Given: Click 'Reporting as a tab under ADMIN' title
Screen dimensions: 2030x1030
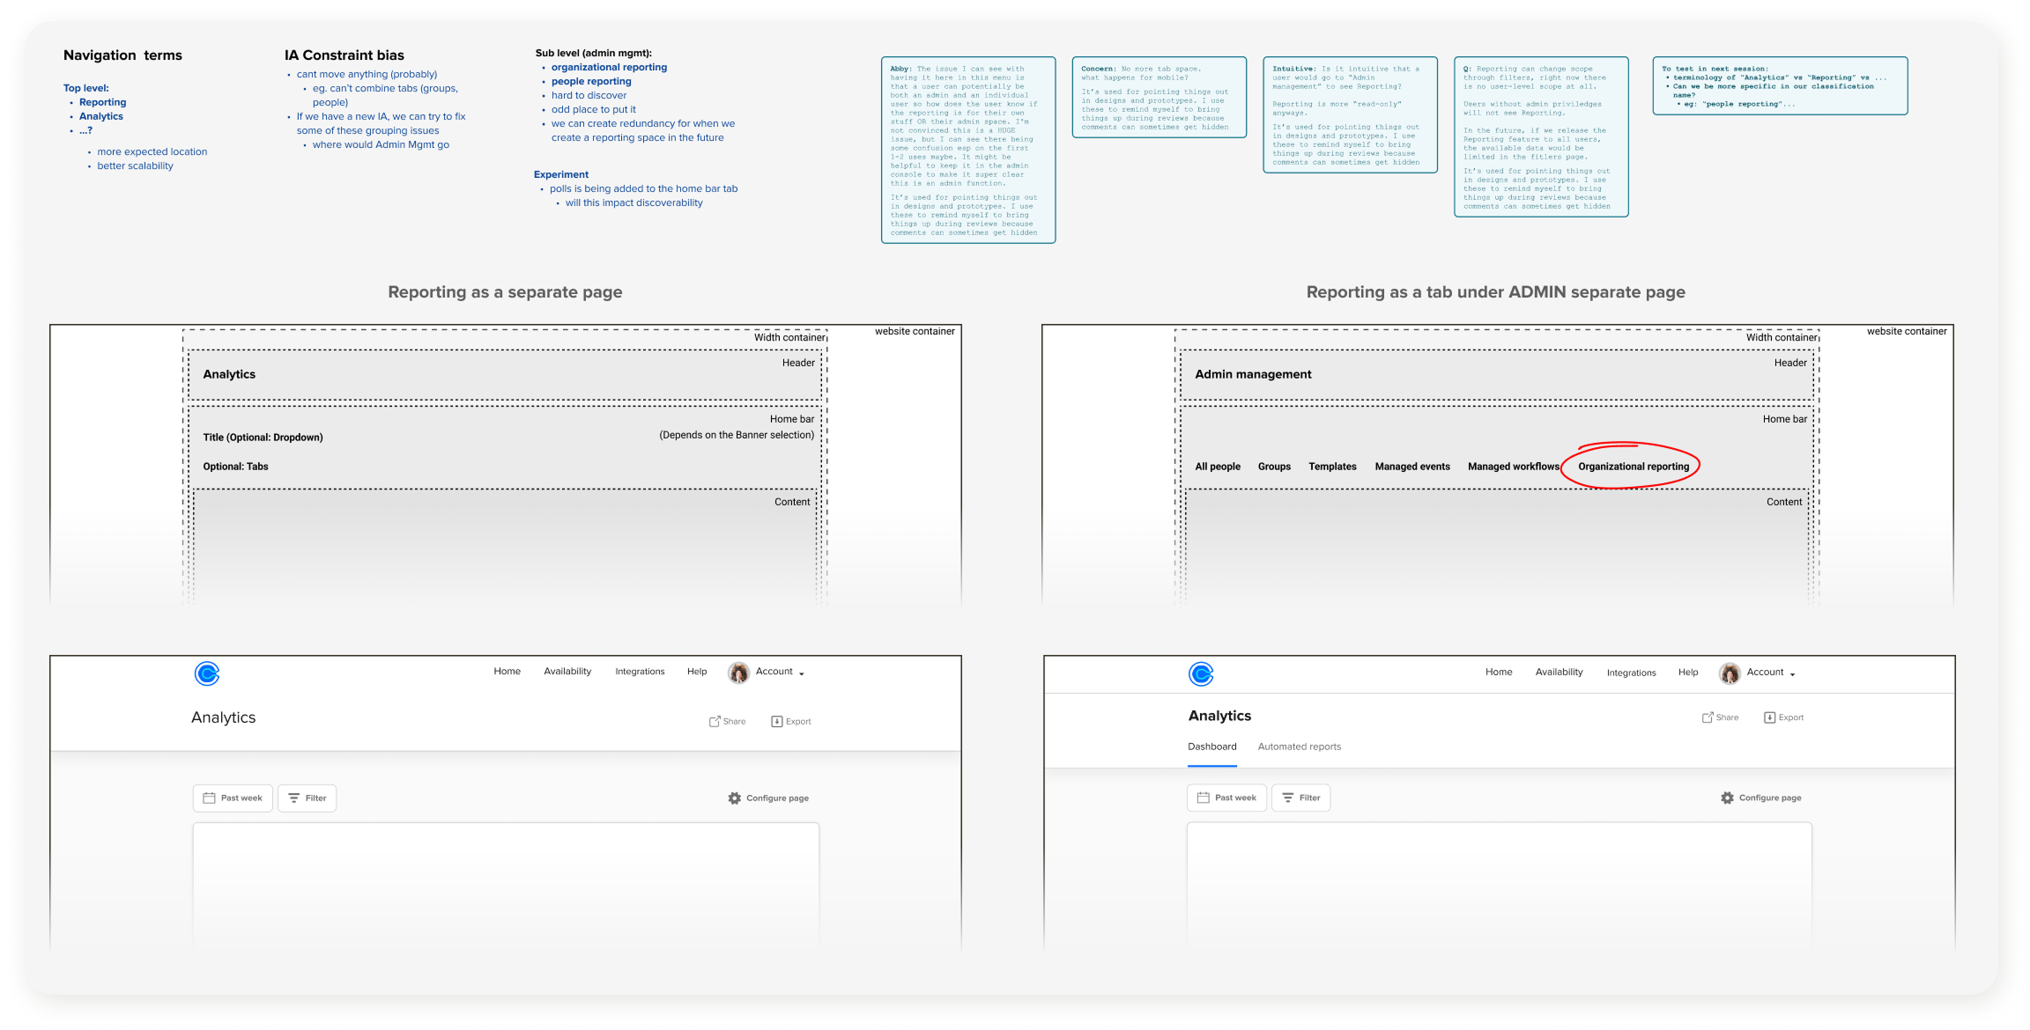Looking at the screenshot, I should pyautogui.click(x=1495, y=291).
